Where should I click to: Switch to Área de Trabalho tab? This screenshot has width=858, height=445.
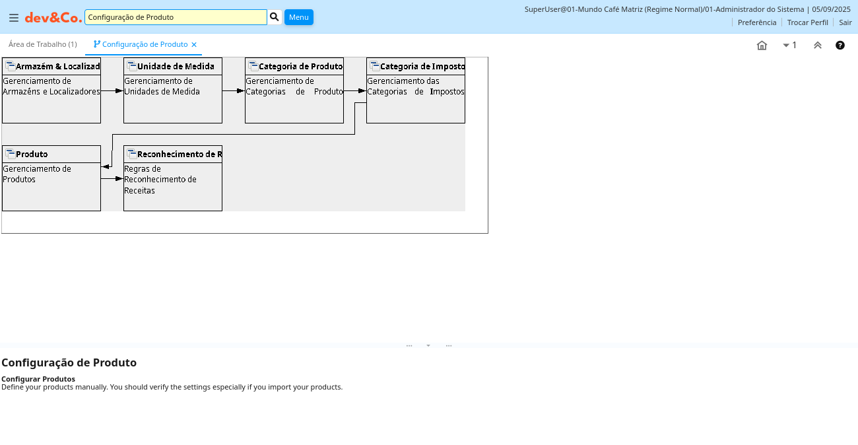point(42,44)
